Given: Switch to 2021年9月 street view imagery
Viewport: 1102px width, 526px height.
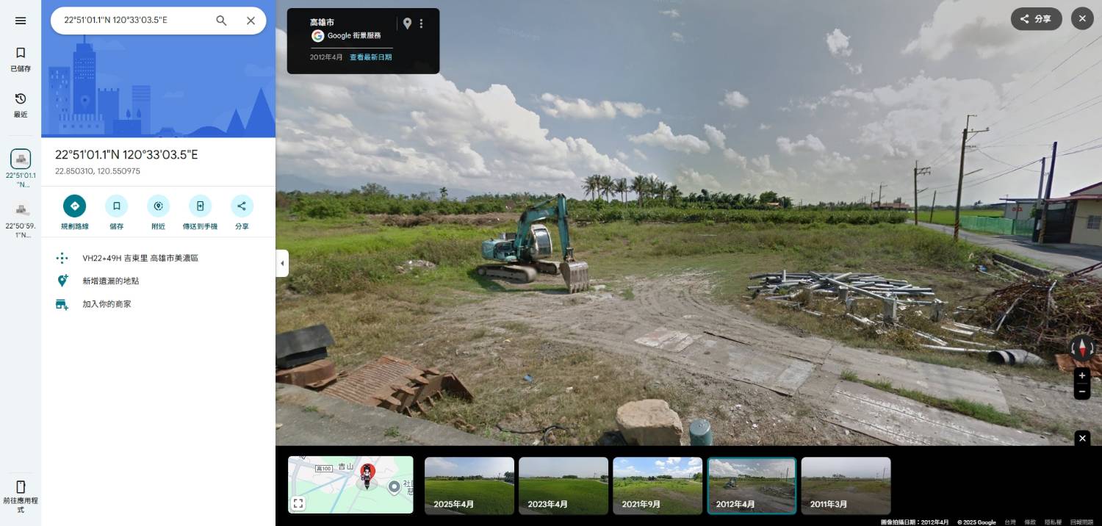Looking at the screenshot, I should (658, 486).
